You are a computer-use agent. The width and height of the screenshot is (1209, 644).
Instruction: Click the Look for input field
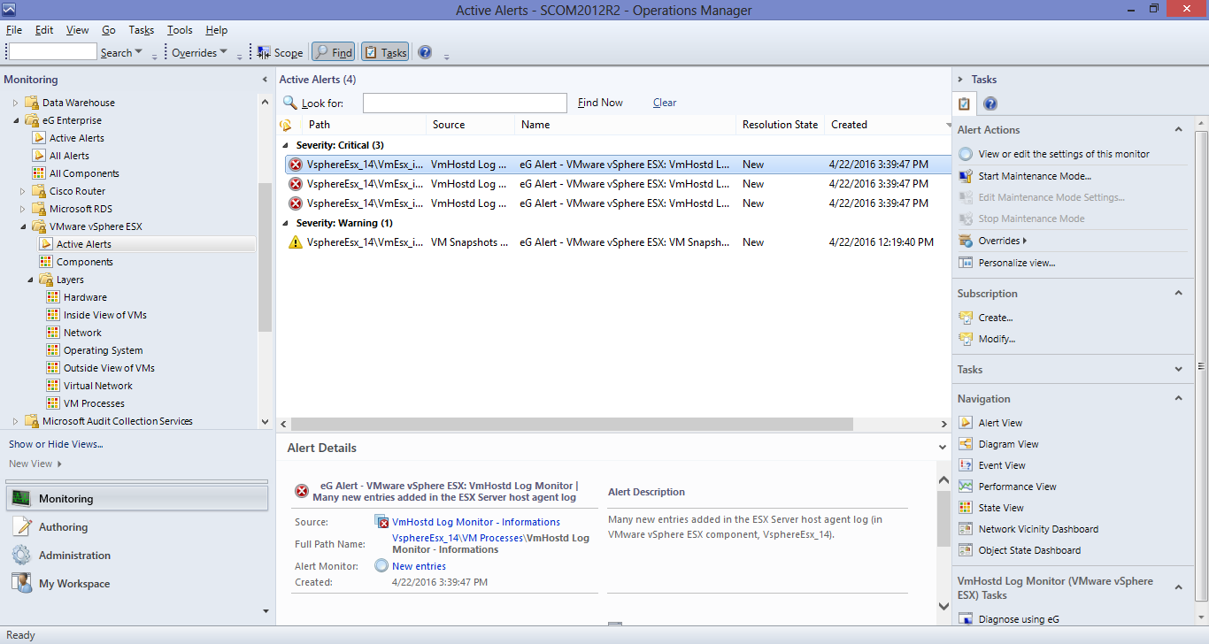465,103
